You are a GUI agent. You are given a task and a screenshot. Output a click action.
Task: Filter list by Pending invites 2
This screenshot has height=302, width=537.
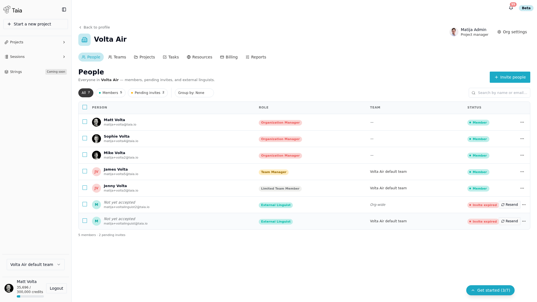[x=148, y=93]
